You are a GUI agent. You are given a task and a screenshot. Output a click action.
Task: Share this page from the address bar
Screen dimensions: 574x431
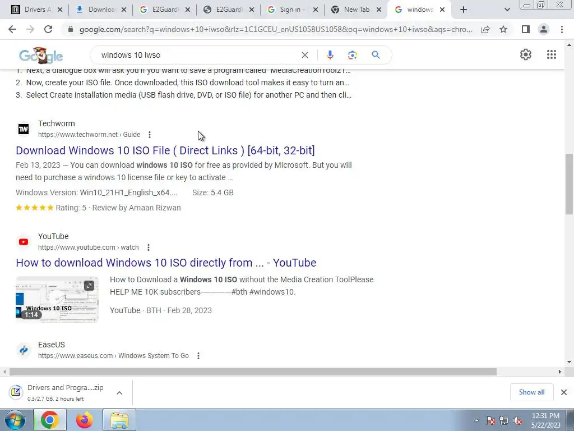coord(485,29)
